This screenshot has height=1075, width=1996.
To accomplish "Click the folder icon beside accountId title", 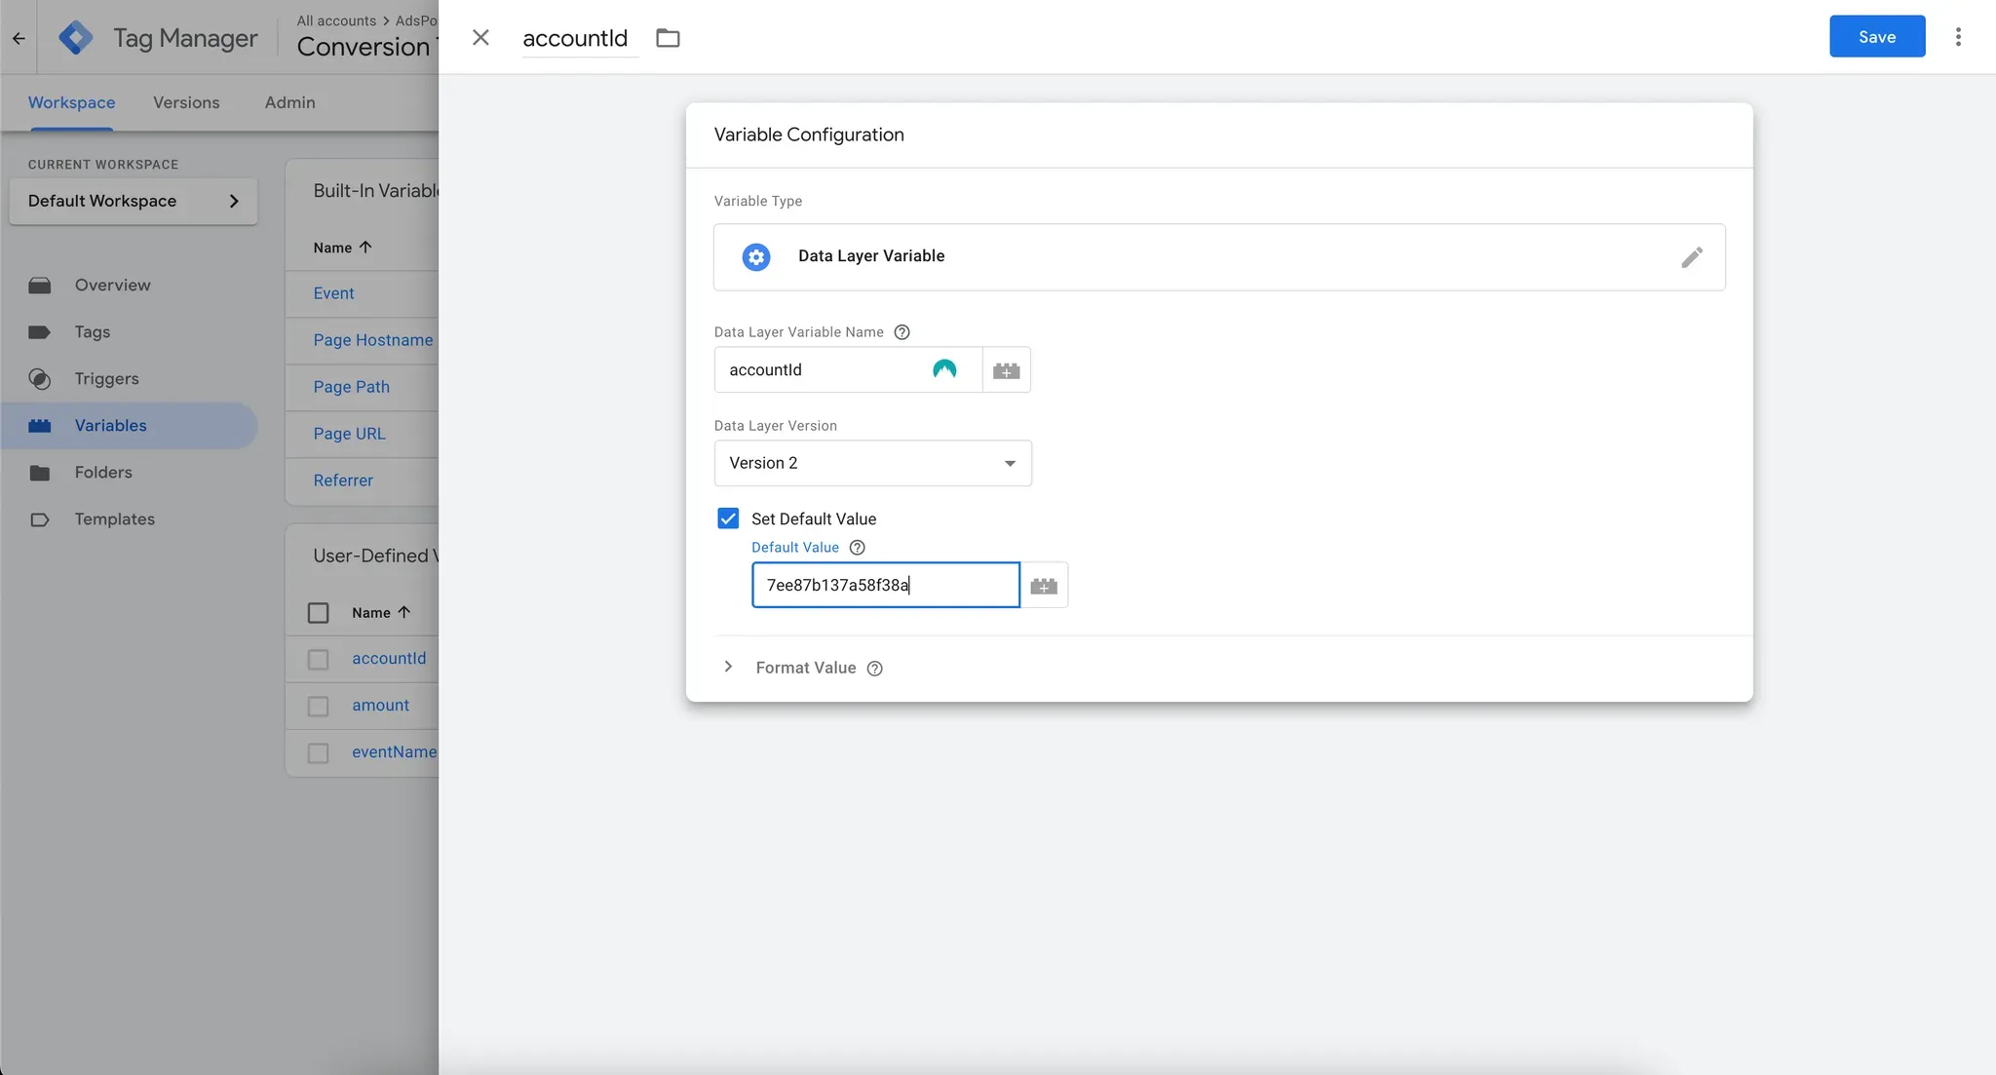I will (668, 38).
